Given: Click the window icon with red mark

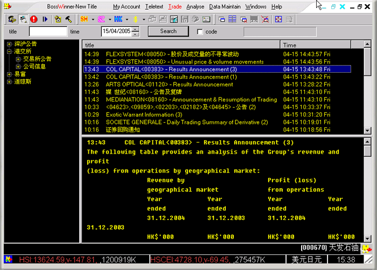Looking at the screenshot, I should pyautogui.click(x=243, y=19).
